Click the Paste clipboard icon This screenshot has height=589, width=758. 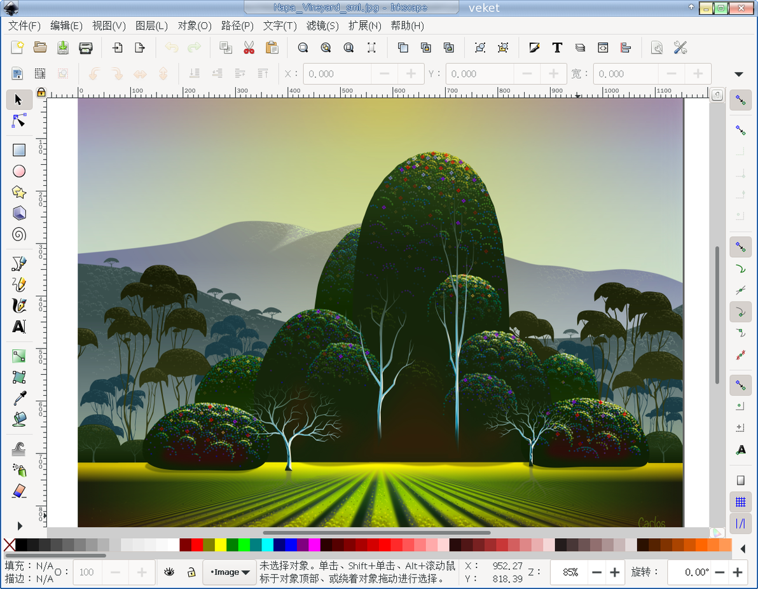pos(272,48)
